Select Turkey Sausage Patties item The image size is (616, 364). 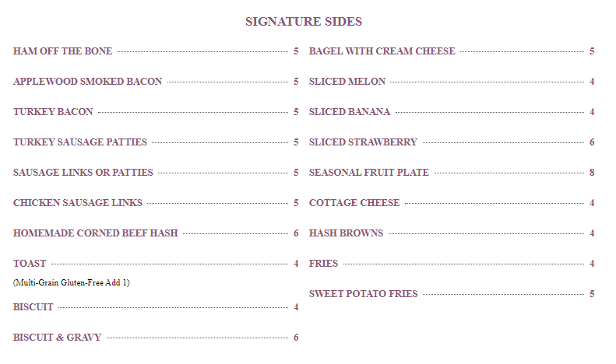(x=80, y=142)
